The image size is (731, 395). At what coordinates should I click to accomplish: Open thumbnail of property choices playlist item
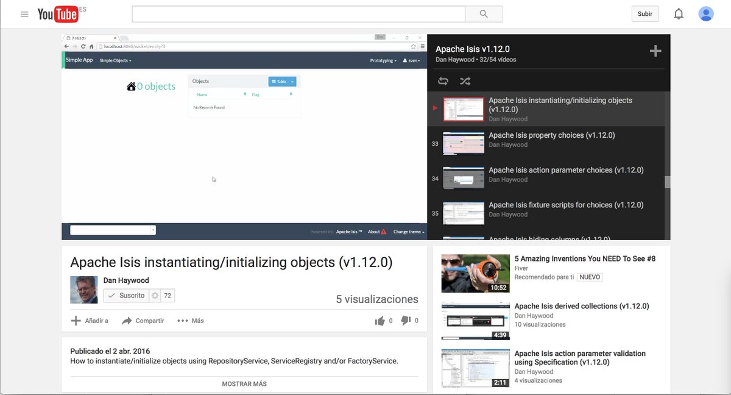[x=464, y=144]
